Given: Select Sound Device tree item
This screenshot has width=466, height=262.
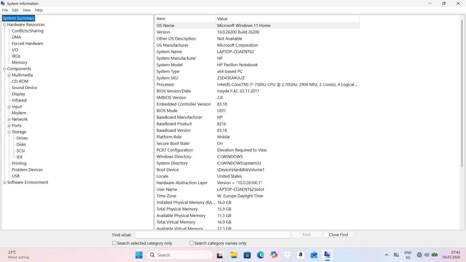Looking at the screenshot, I should tap(24, 88).
